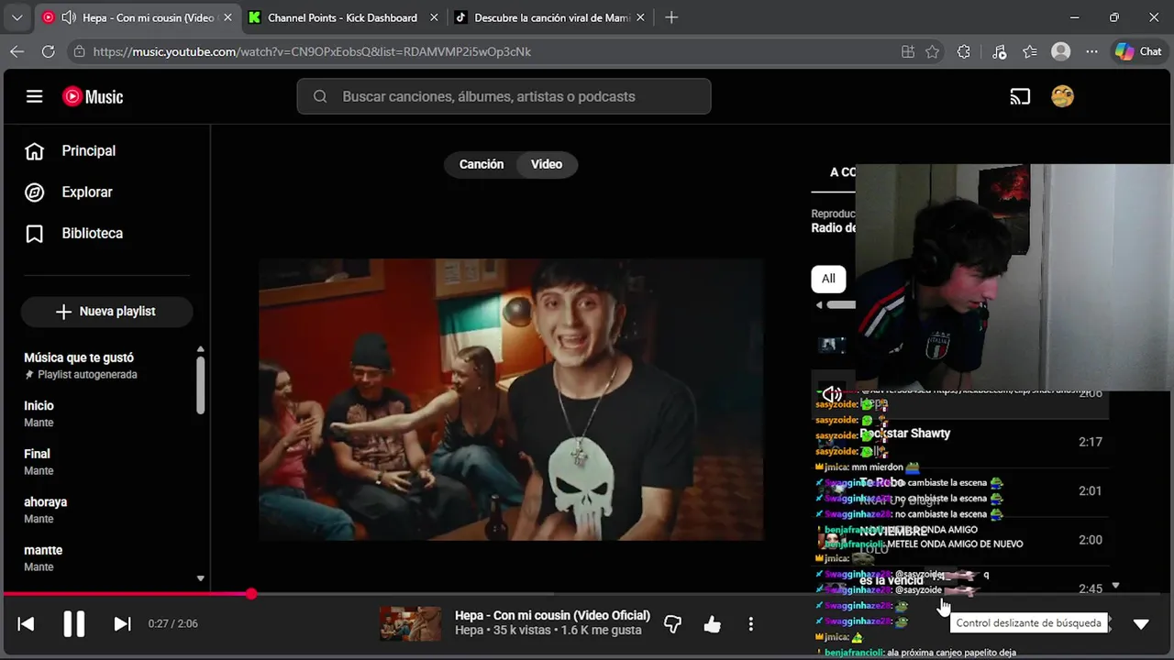
Task: Click the Buscar canciones search field
Action: pyautogui.click(x=504, y=96)
